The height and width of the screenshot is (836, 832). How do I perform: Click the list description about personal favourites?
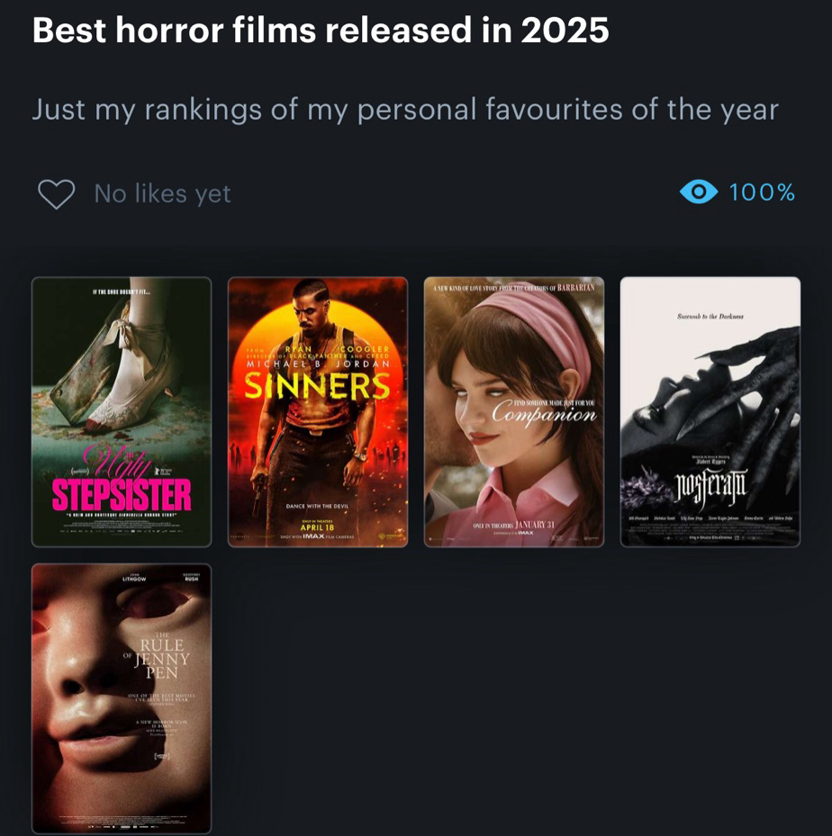pyautogui.click(x=405, y=110)
